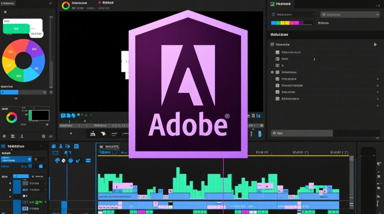Viewport: 384px width, 214px height.
Task: Select the blue highlighted row in the bottom-left panel
Action: (16, 159)
